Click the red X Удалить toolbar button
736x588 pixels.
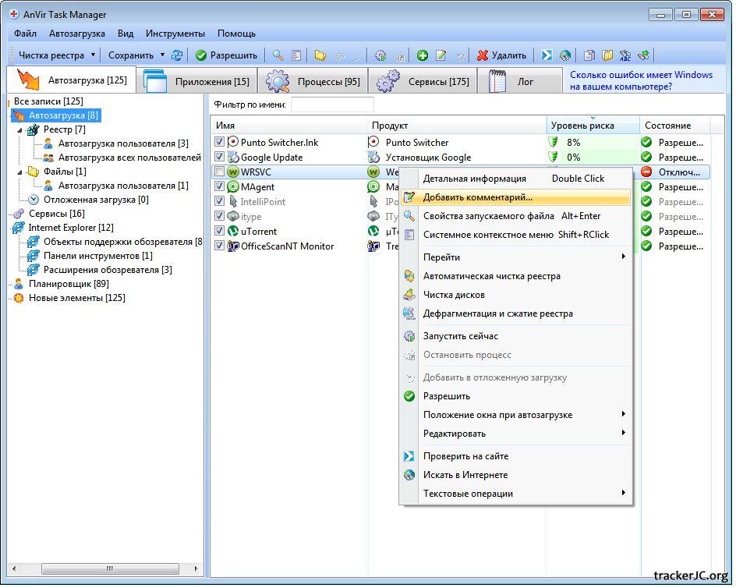501,55
